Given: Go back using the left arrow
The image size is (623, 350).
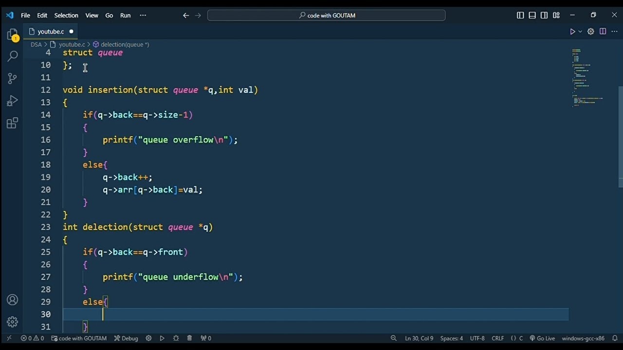Looking at the screenshot, I should [x=186, y=16].
